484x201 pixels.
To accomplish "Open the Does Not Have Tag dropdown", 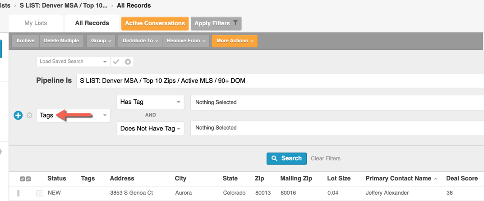I will coord(150,128).
